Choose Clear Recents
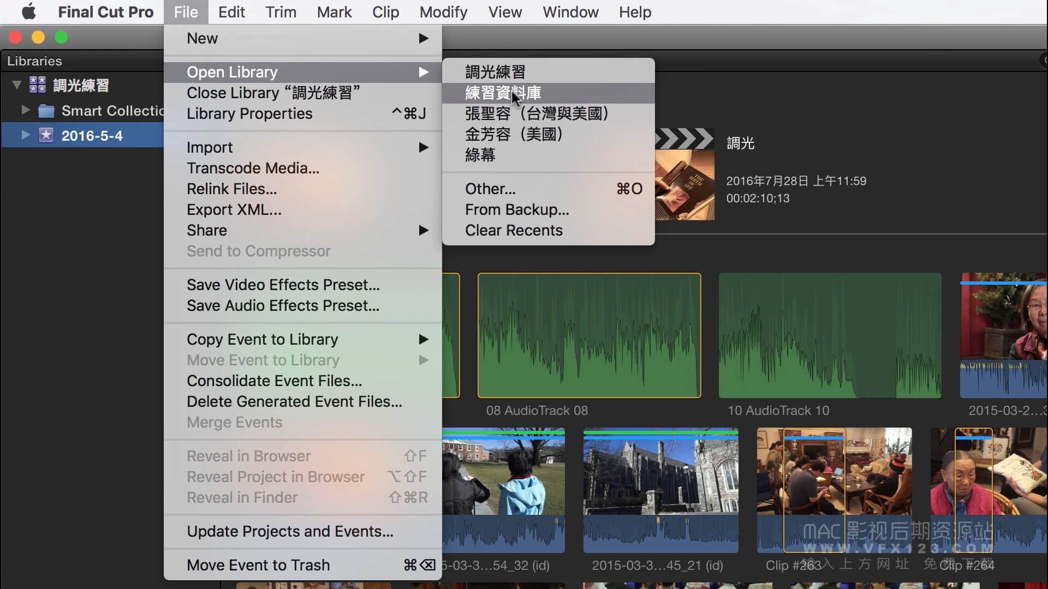This screenshot has height=589, width=1048. click(x=549, y=230)
